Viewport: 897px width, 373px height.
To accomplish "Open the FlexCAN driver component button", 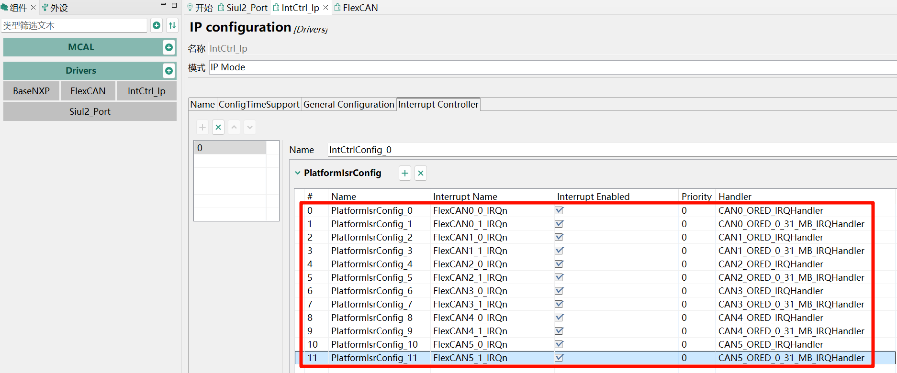I will click(x=88, y=91).
